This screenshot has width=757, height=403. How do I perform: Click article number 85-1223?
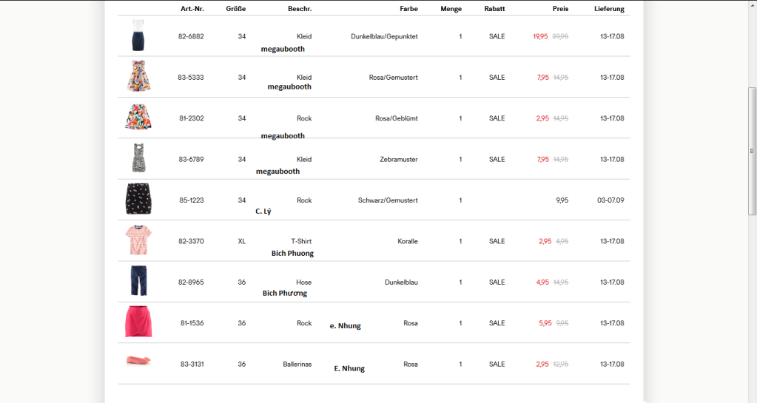[x=191, y=200]
